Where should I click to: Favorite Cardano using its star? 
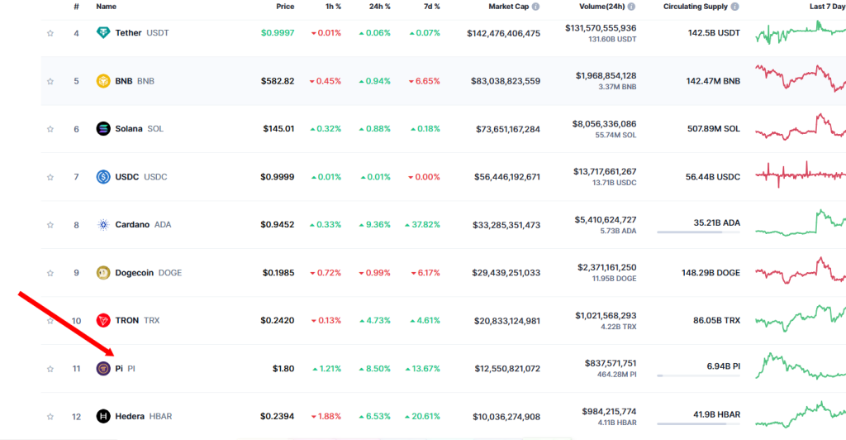coord(50,225)
